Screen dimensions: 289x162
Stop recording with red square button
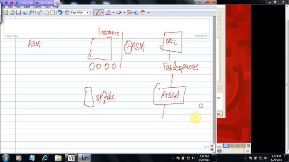tap(12, 3)
